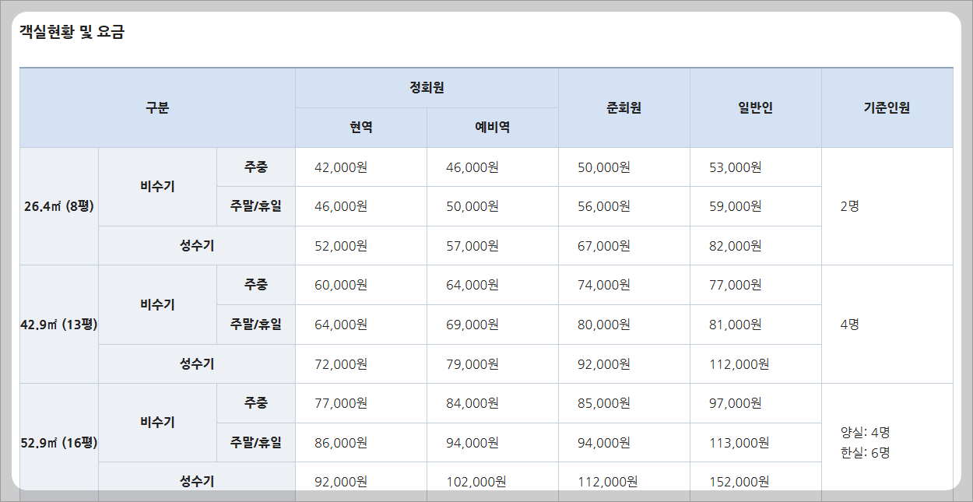Click the 42,000원 price cell
The height and width of the screenshot is (502, 973).
coord(360,167)
